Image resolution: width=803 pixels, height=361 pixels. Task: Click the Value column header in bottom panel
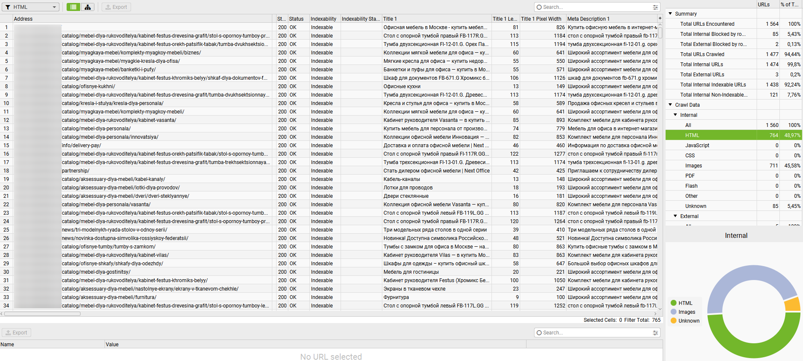315,345
